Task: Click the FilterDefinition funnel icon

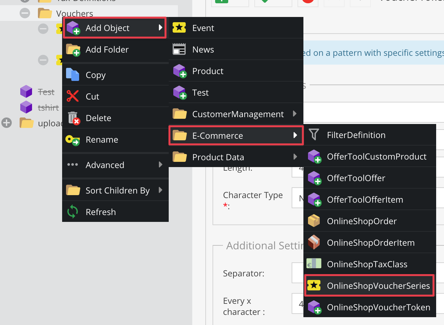Action: [x=314, y=135]
